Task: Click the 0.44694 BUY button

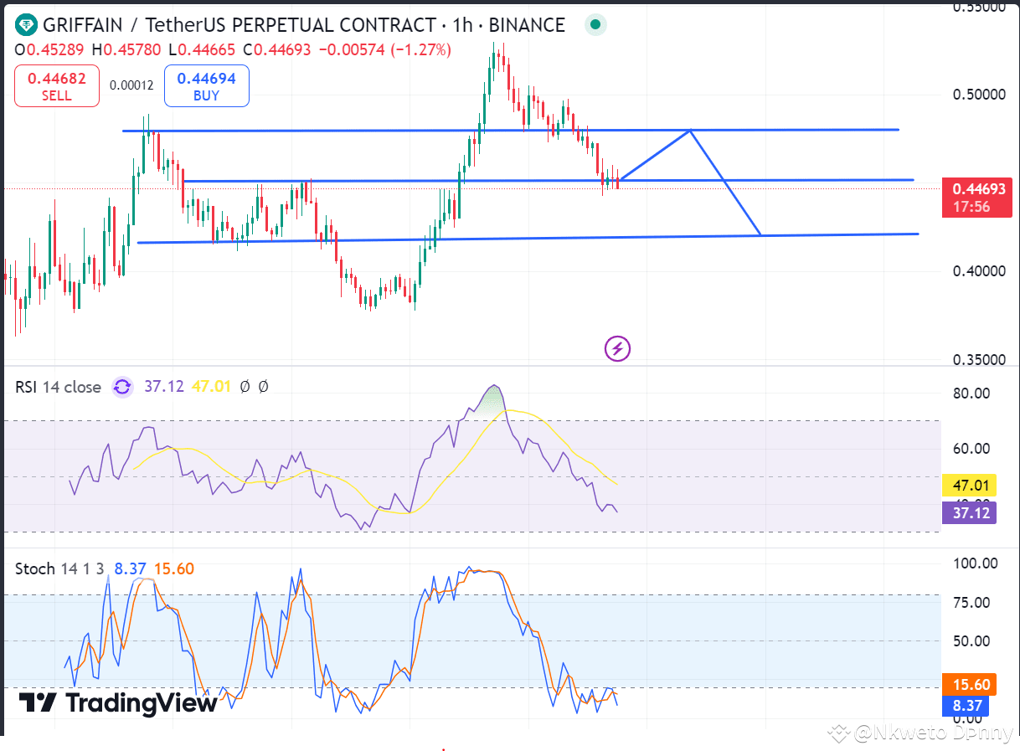Action: [x=206, y=85]
